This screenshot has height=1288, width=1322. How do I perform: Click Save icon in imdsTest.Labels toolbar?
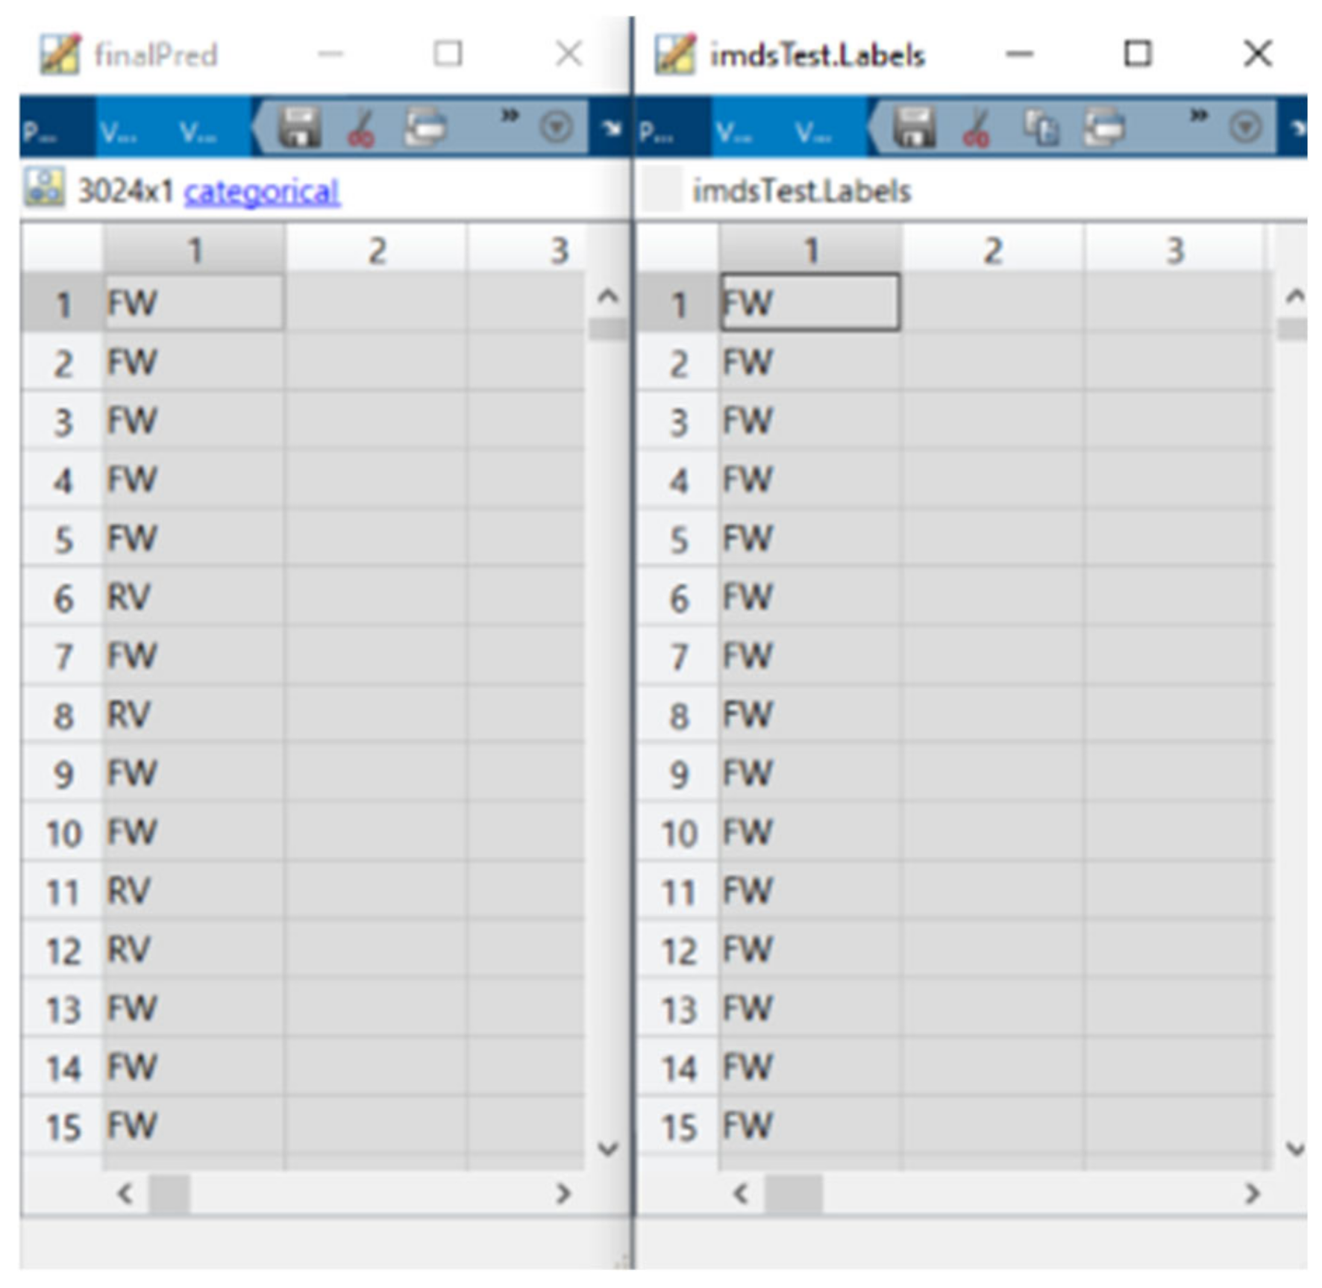(914, 128)
